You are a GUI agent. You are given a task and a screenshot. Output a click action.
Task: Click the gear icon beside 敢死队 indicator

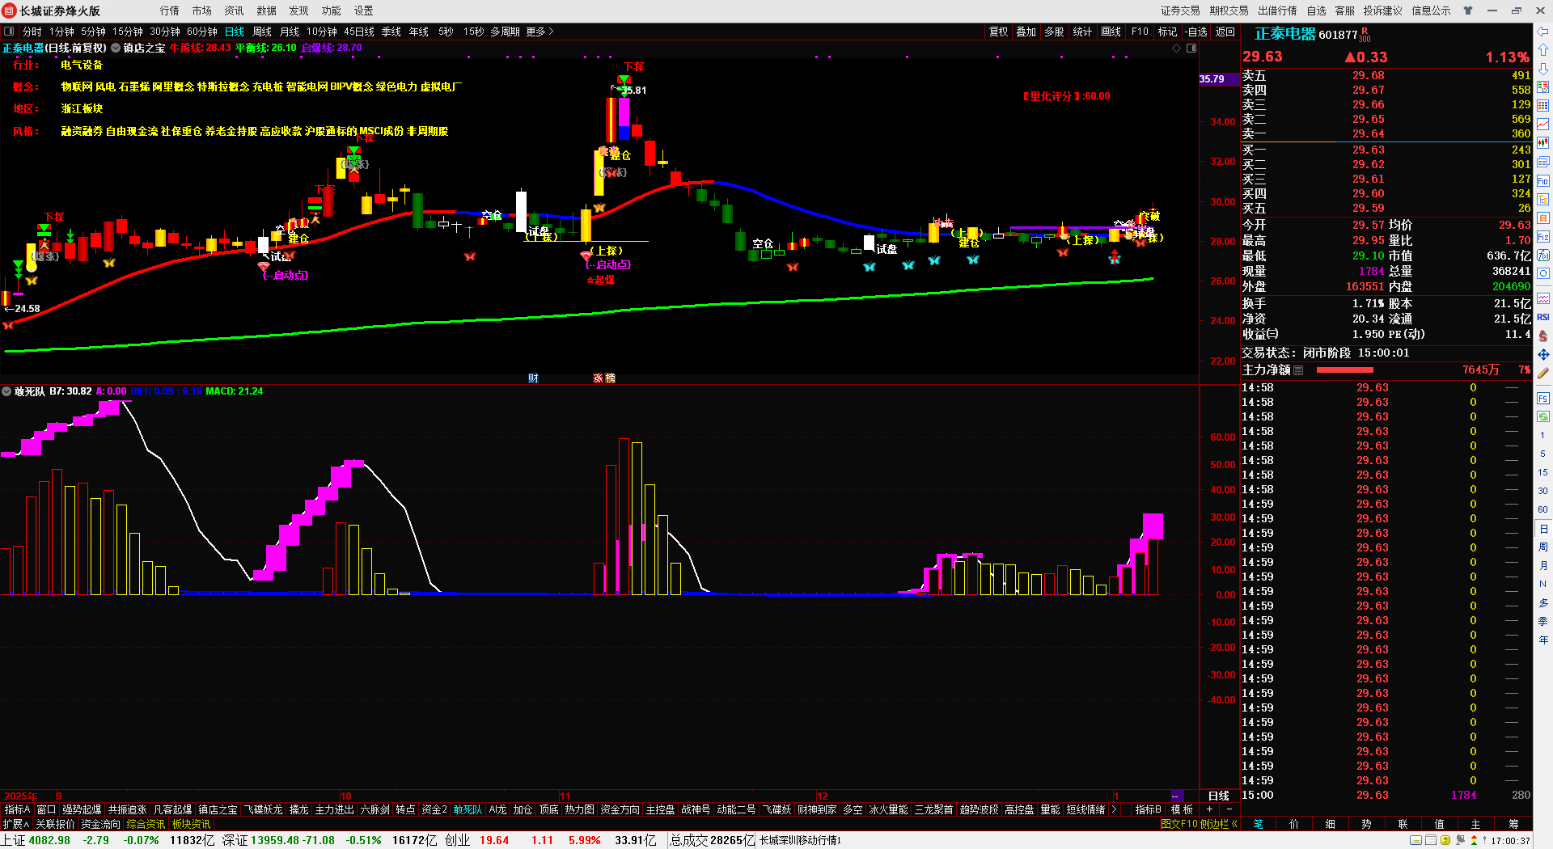click(6, 391)
